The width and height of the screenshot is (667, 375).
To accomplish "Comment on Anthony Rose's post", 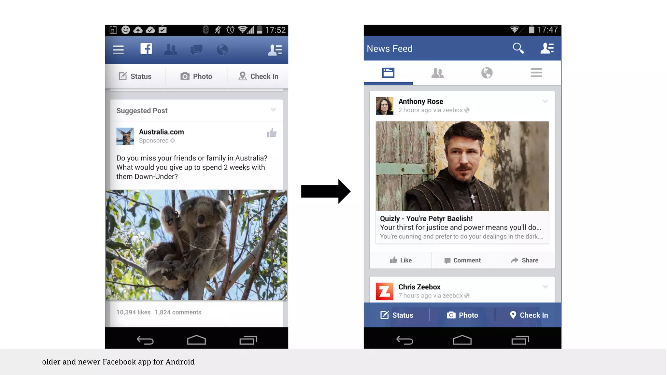I will 462,260.
